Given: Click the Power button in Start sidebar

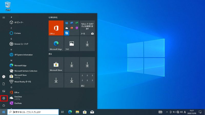Looking at the screenshot, I should point(4,105).
